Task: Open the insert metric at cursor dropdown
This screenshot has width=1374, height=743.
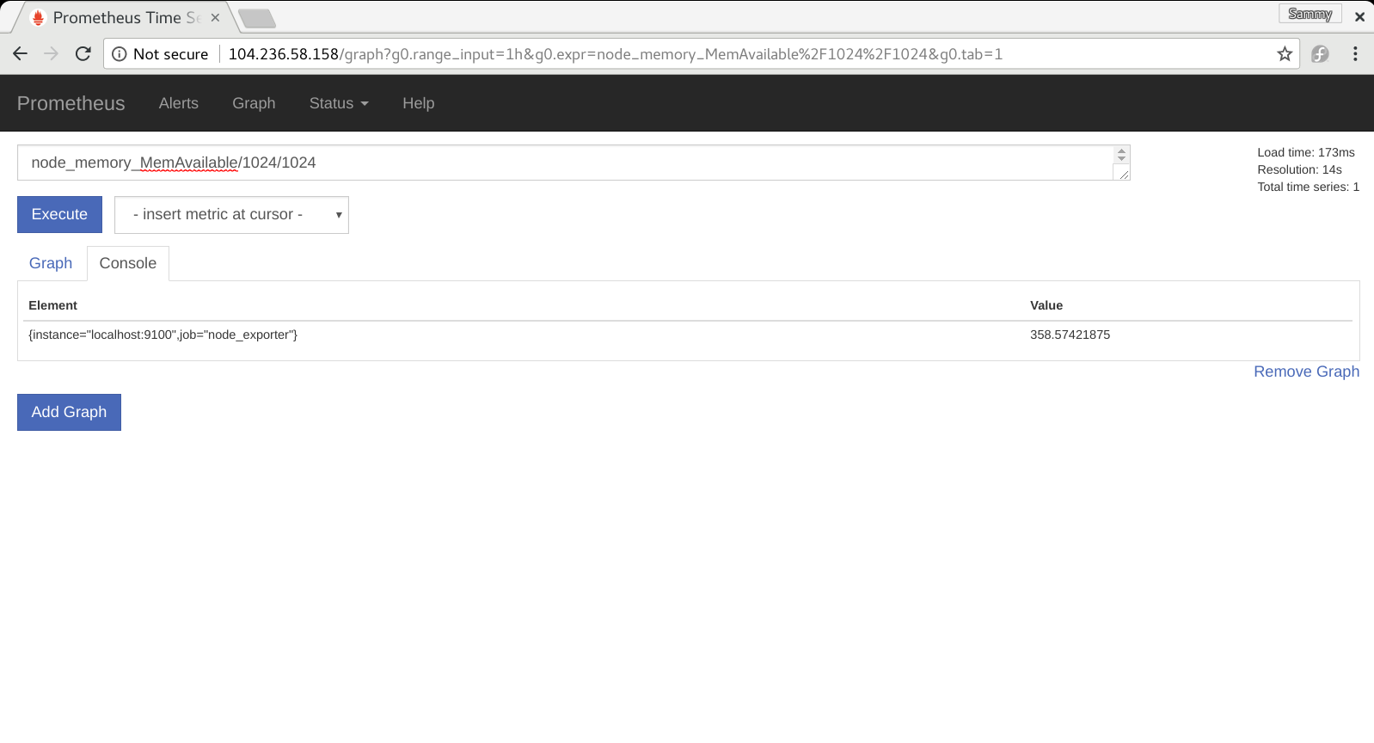Action: point(231,215)
